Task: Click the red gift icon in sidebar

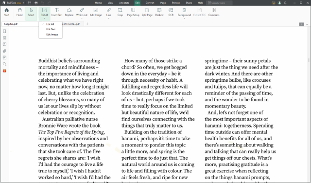Action: click(4, 71)
